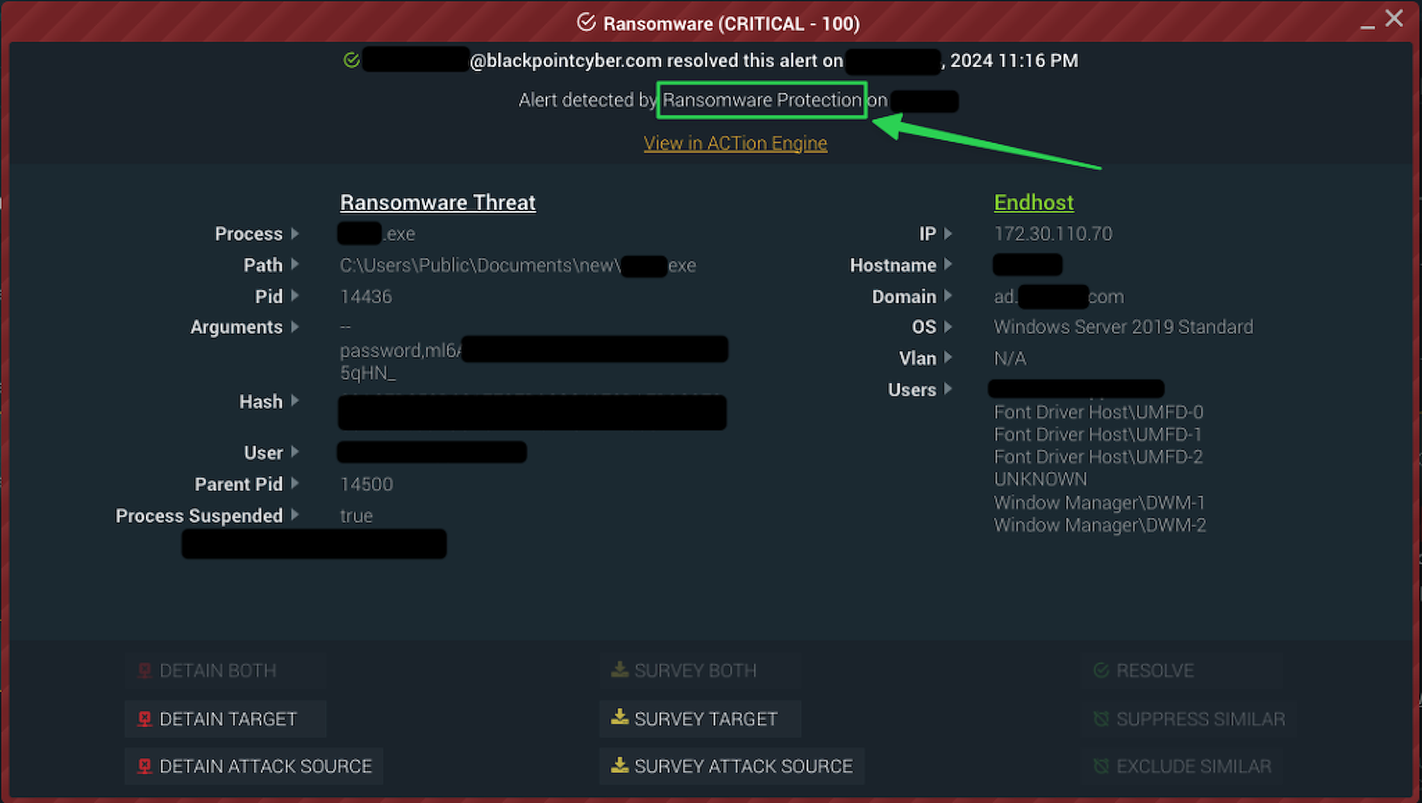Image resolution: width=1422 pixels, height=803 pixels.
Task: Select the Parent Pid value 14500
Action: (367, 484)
